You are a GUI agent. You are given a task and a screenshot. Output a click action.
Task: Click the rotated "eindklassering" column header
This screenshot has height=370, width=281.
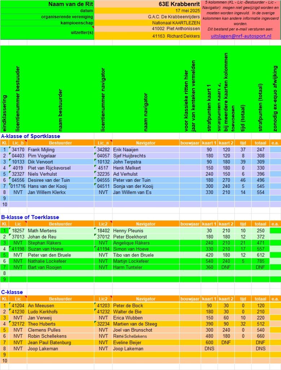(x=5, y=112)
